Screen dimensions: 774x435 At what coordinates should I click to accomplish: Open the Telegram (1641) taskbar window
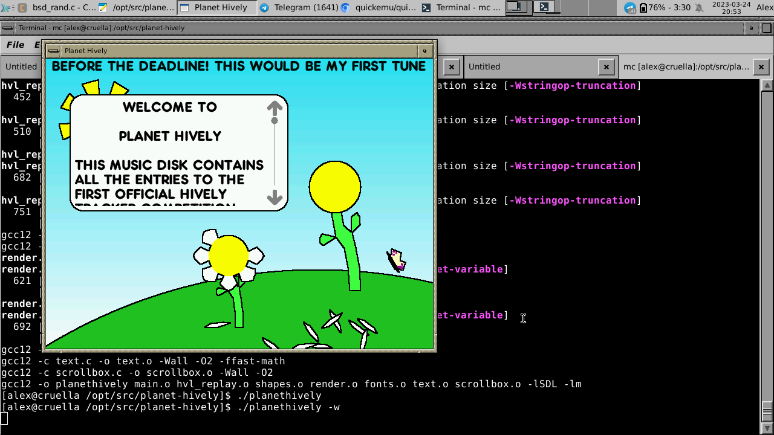point(298,7)
